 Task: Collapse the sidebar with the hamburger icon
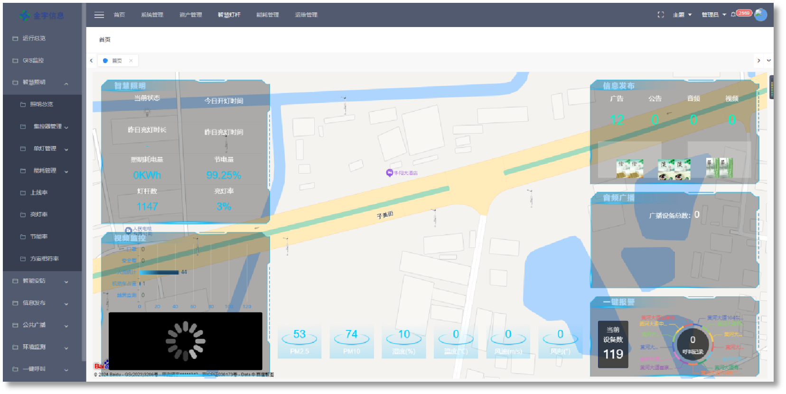pos(99,15)
